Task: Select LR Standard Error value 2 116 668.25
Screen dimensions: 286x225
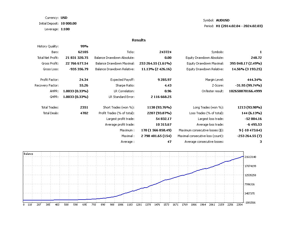Action: click(x=161, y=97)
